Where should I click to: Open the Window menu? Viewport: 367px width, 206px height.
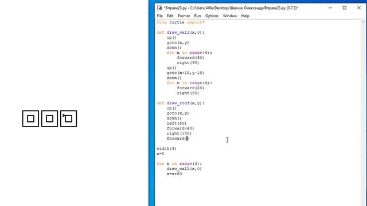click(229, 16)
